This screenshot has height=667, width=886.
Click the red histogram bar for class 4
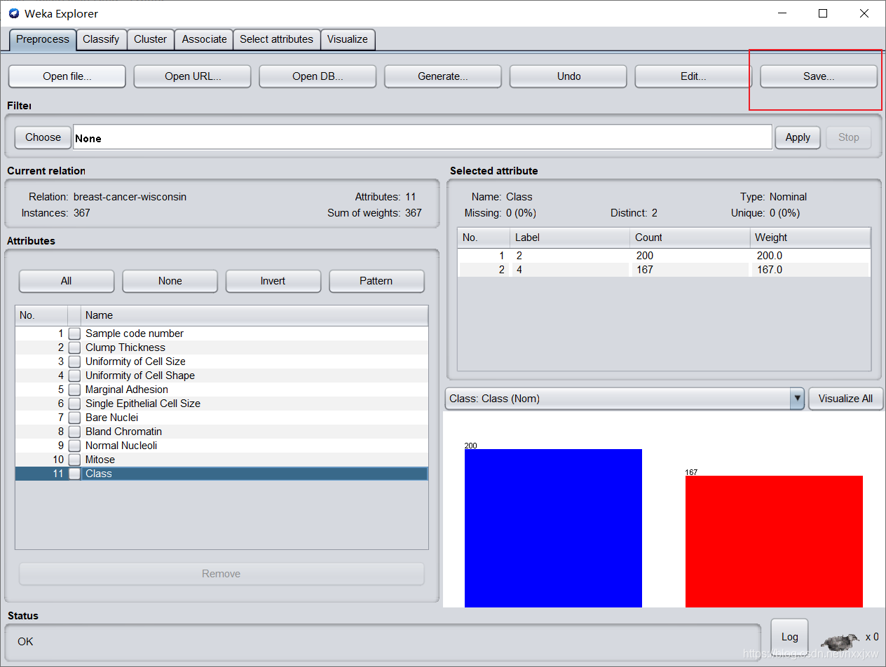point(774,542)
